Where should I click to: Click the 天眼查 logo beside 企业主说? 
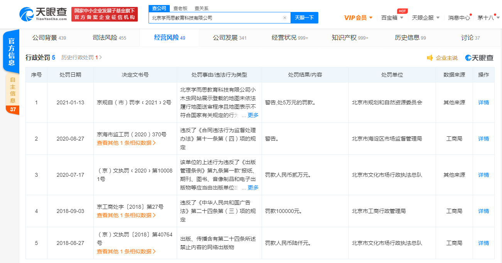click(479, 58)
